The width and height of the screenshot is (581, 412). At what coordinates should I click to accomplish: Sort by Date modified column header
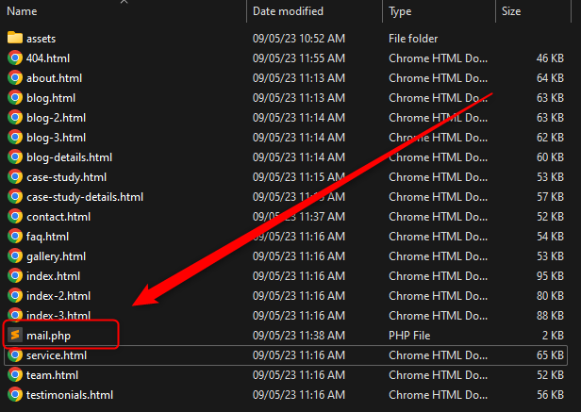288,11
